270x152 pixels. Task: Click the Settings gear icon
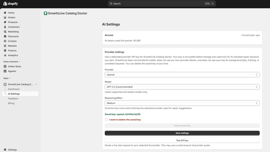5,150
